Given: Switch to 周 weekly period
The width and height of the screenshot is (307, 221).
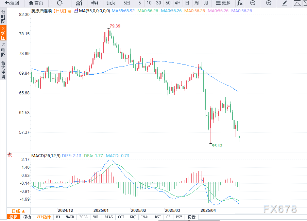Looking at the screenshot, I should (197, 3).
